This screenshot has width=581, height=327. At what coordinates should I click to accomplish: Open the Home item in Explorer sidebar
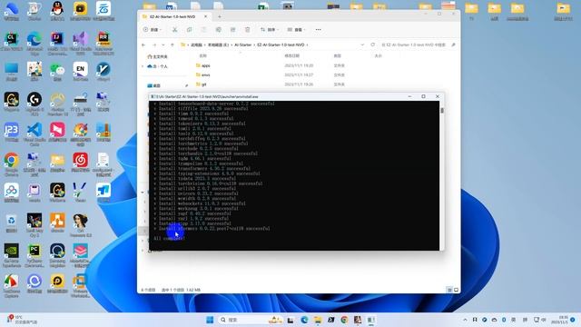pyautogui.click(x=157, y=56)
